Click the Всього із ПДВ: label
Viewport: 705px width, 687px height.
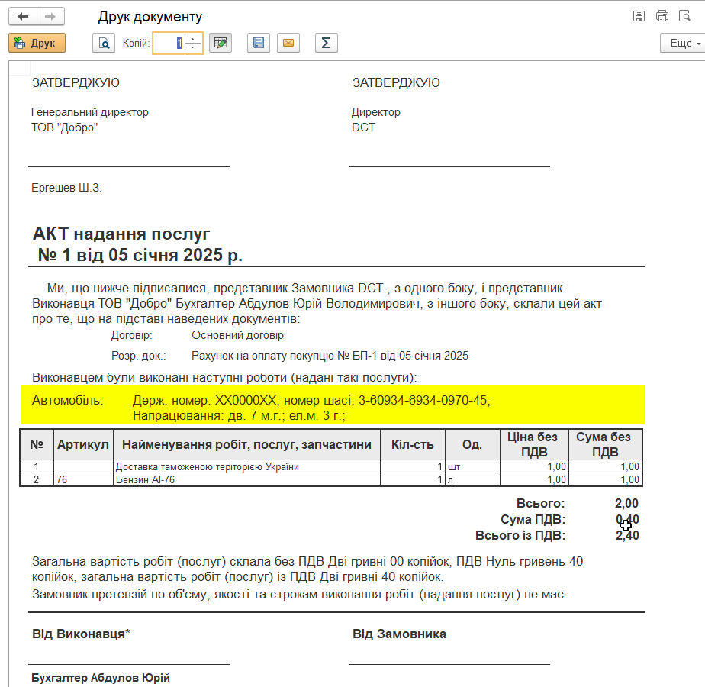coord(520,535)
